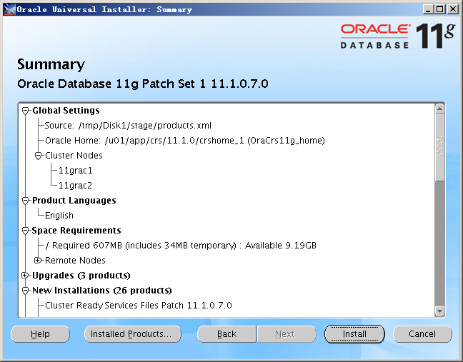Open the Installed Products dialog

pos(131,334)
